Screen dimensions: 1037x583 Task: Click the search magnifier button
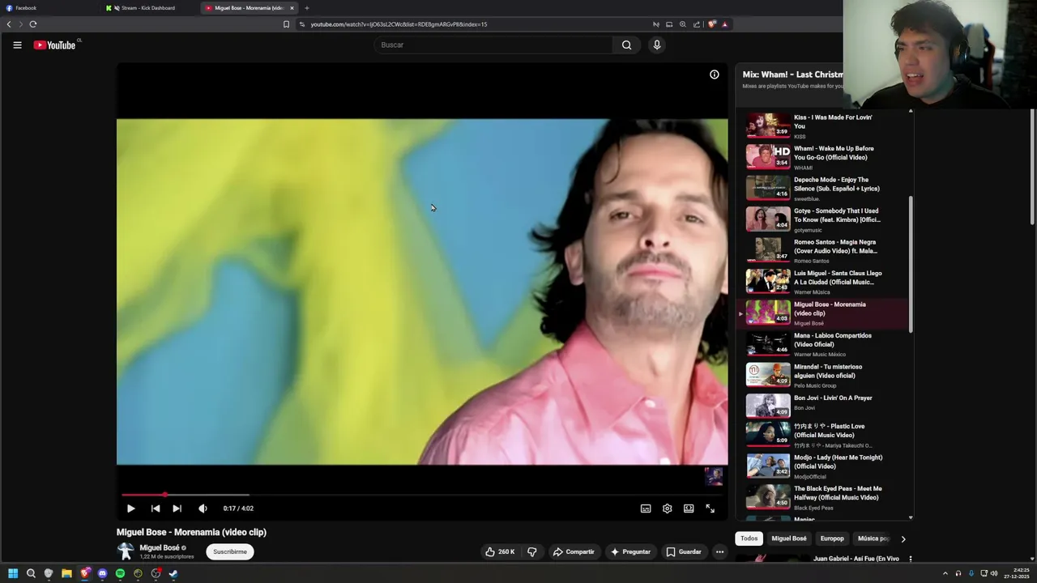626,45
